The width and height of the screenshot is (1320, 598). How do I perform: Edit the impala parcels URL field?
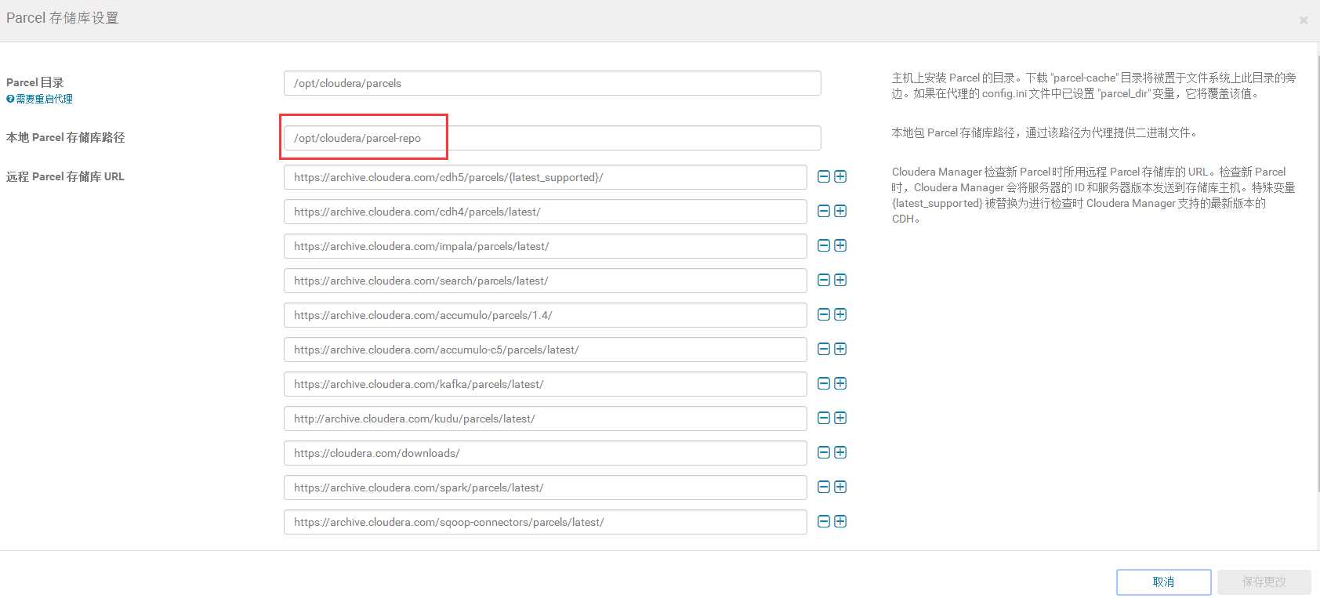(x=546, y=246)
